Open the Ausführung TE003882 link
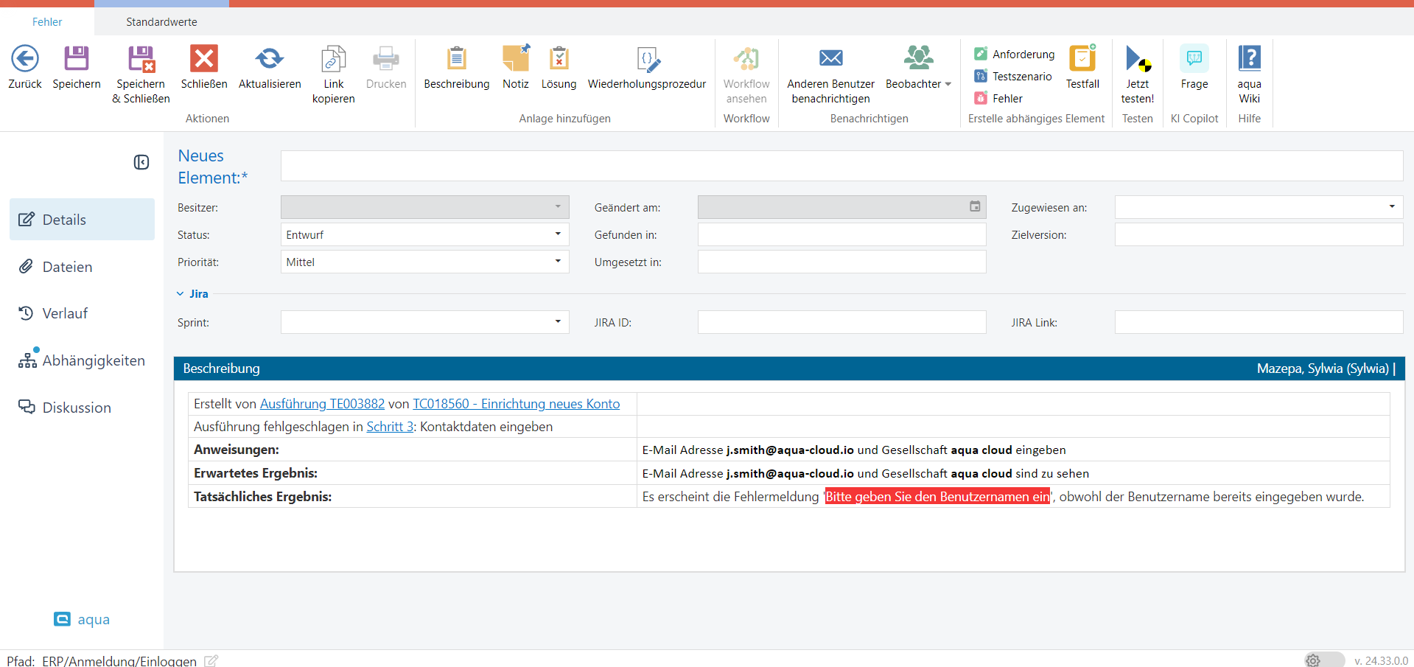 tap(322, 404)
